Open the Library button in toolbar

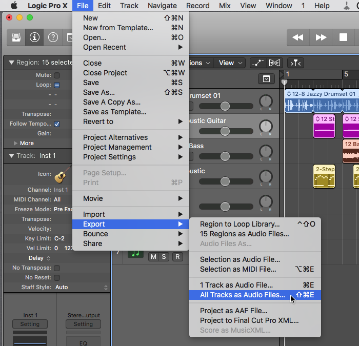point(16,37)
